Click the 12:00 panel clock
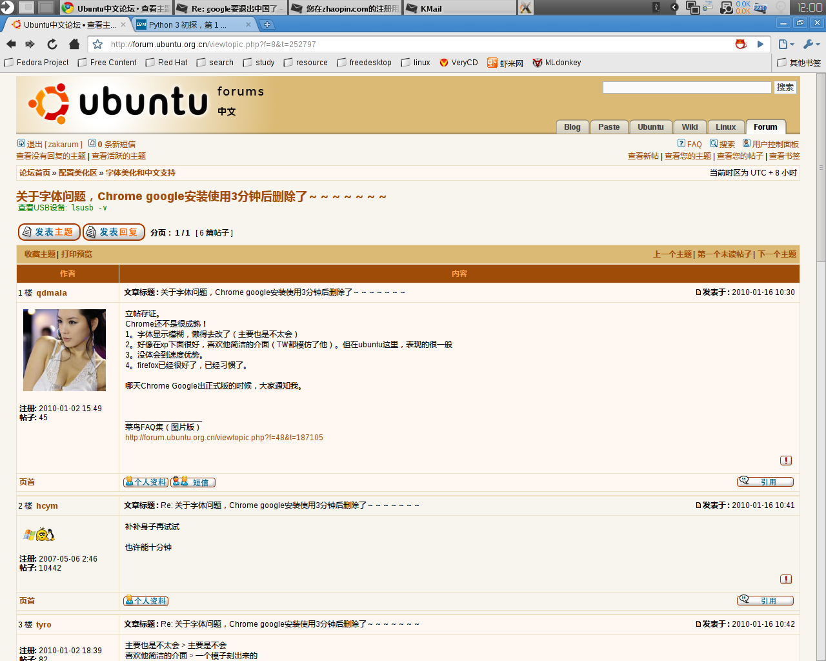The height and width of the screenshot is (661, 826). point(810,7)
